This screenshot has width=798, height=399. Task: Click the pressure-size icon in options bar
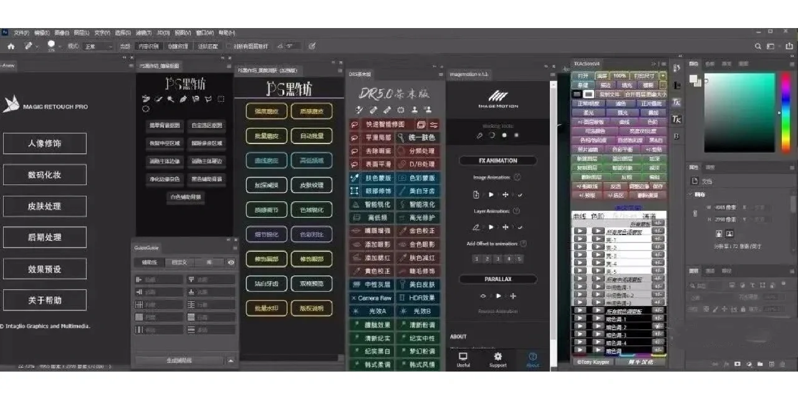311,46
